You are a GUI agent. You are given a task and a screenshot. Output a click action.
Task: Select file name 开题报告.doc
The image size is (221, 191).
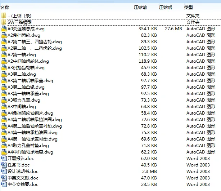pyautogui.click(x=21, y=159)
